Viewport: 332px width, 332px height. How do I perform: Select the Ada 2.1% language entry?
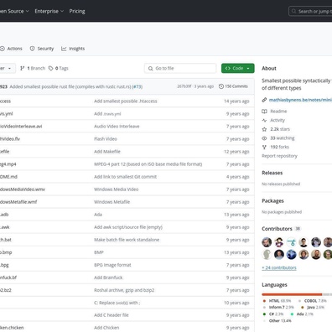click(302, 314)
